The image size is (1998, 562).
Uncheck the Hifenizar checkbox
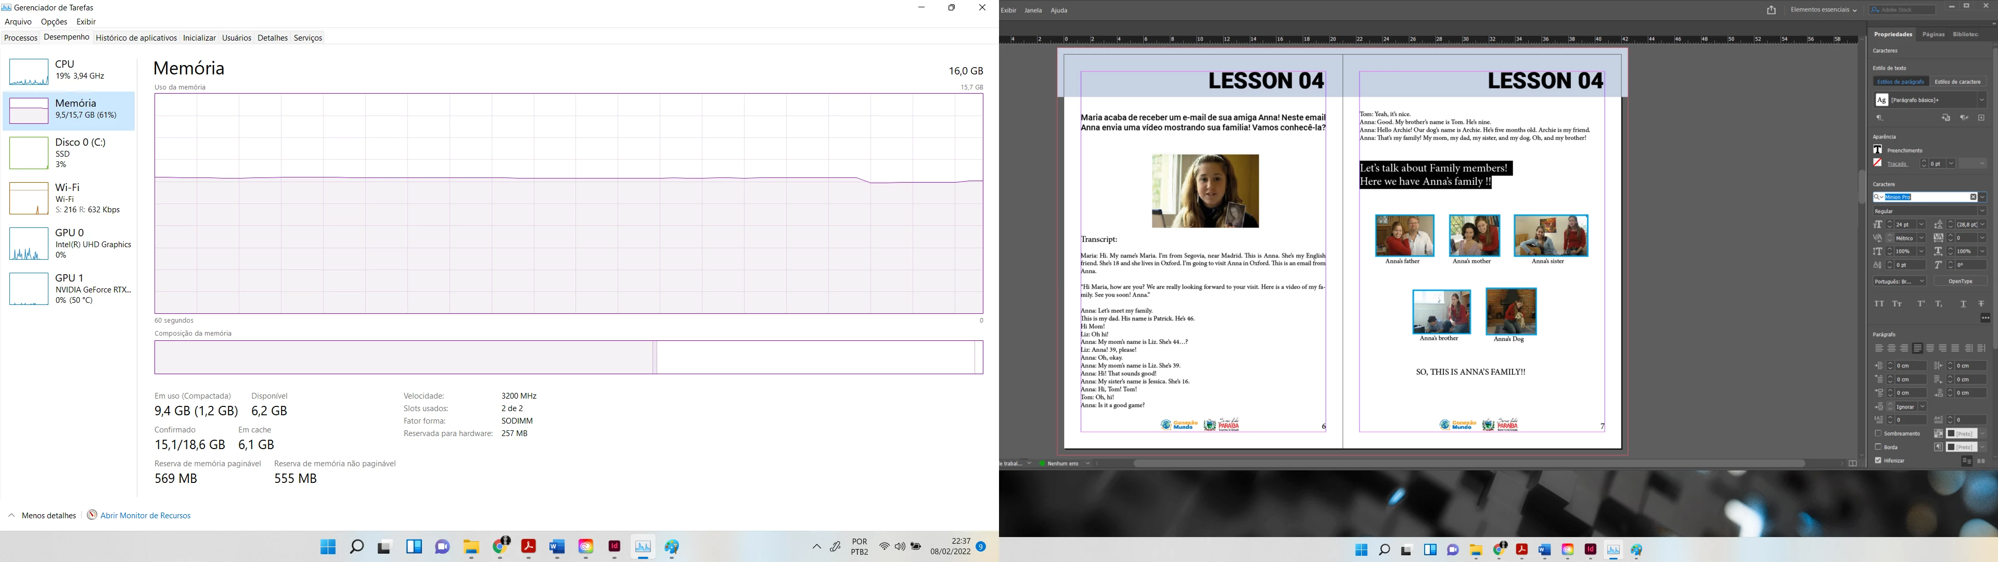coord(1878,461)
